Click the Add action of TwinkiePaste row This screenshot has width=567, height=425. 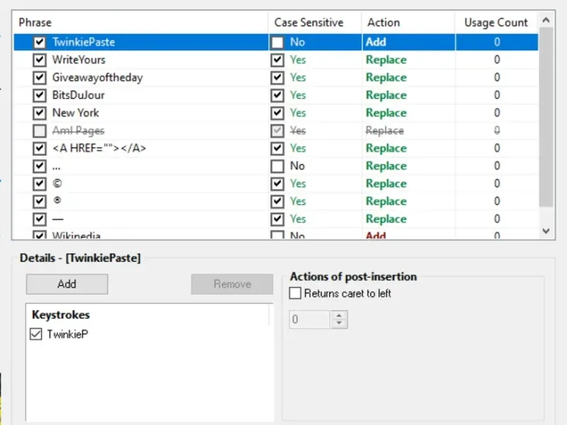[376, 42]
